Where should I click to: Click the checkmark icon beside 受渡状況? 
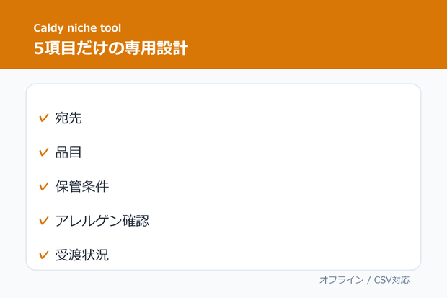[44, 255]
